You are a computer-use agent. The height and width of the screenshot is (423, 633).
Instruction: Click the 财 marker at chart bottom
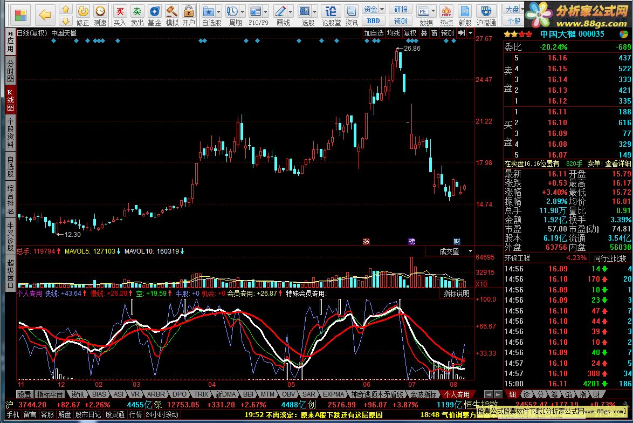tap(457, 242)
